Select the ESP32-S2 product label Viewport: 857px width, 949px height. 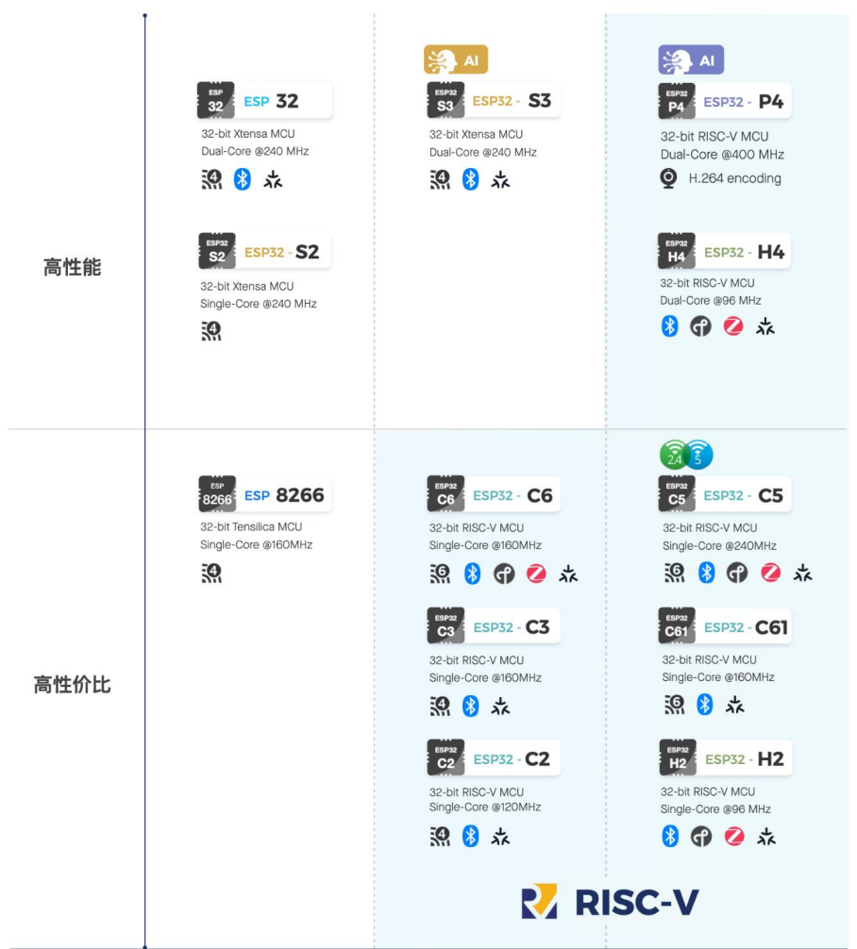click(x=281, y=252)
